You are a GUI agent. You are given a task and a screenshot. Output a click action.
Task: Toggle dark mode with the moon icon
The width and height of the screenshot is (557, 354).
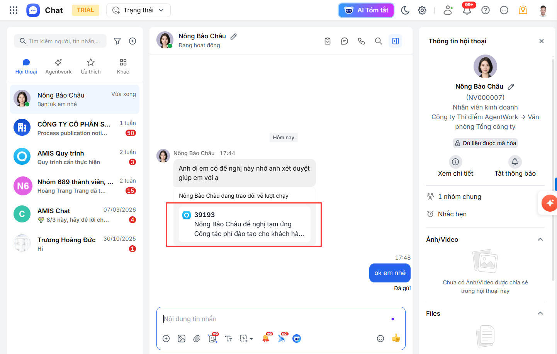[405, 10]
